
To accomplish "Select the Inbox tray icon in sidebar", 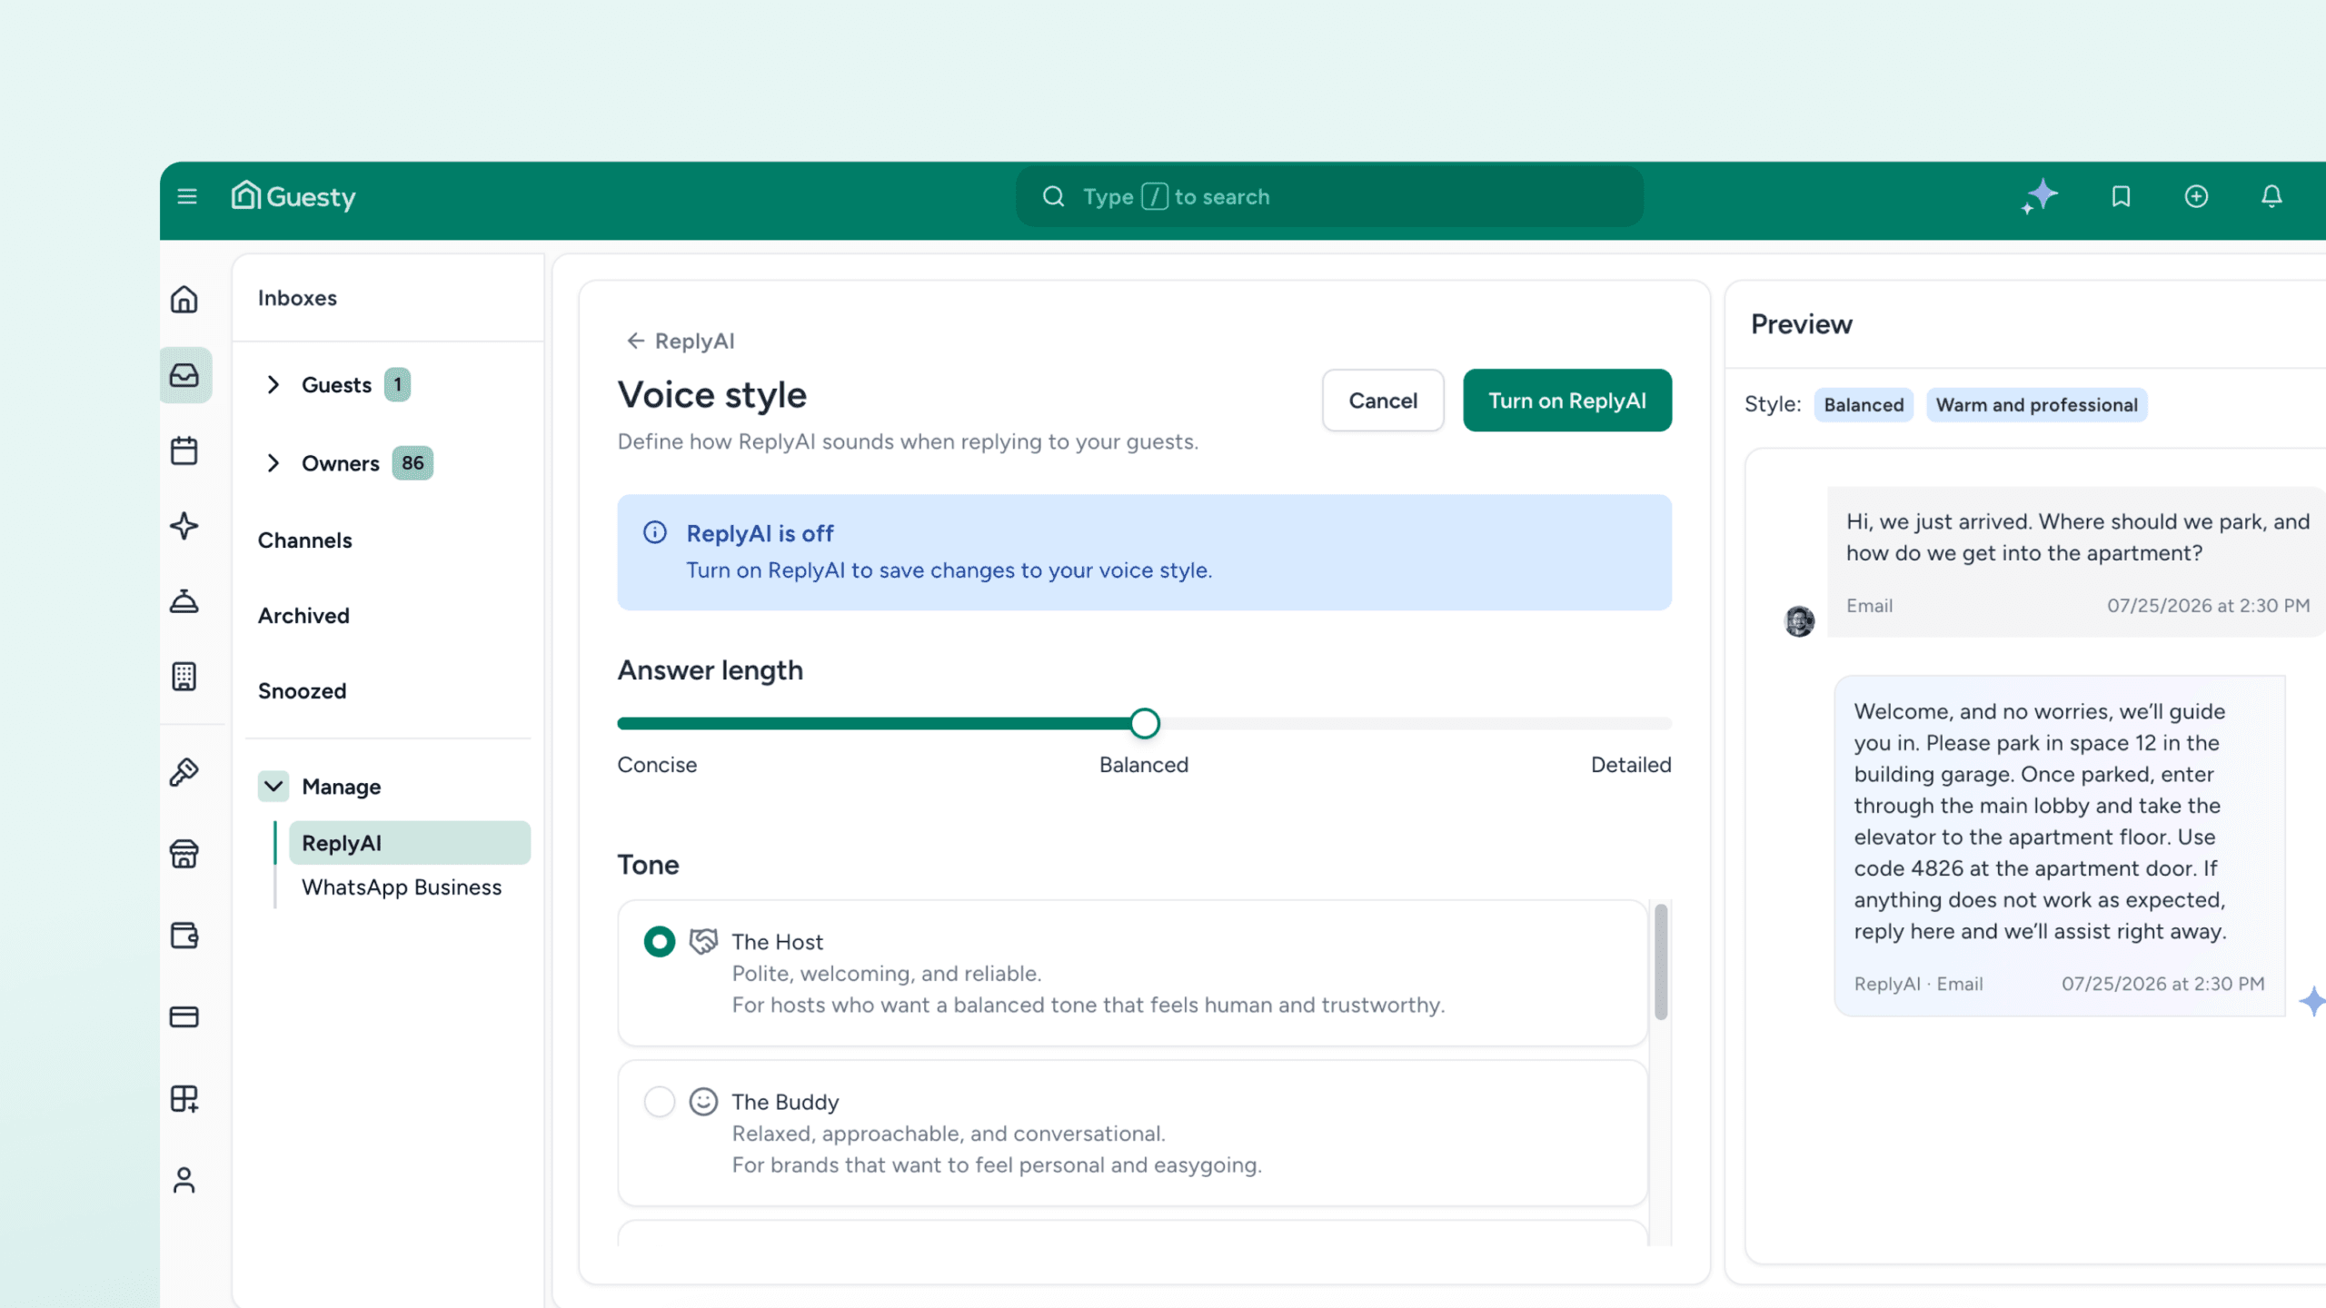I will (184, 375).
